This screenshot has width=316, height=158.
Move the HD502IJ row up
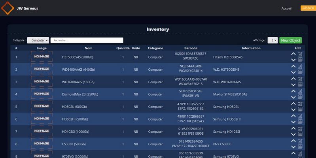[x=293, y=103]
